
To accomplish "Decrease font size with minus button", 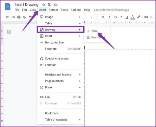I will pos(96,17).
